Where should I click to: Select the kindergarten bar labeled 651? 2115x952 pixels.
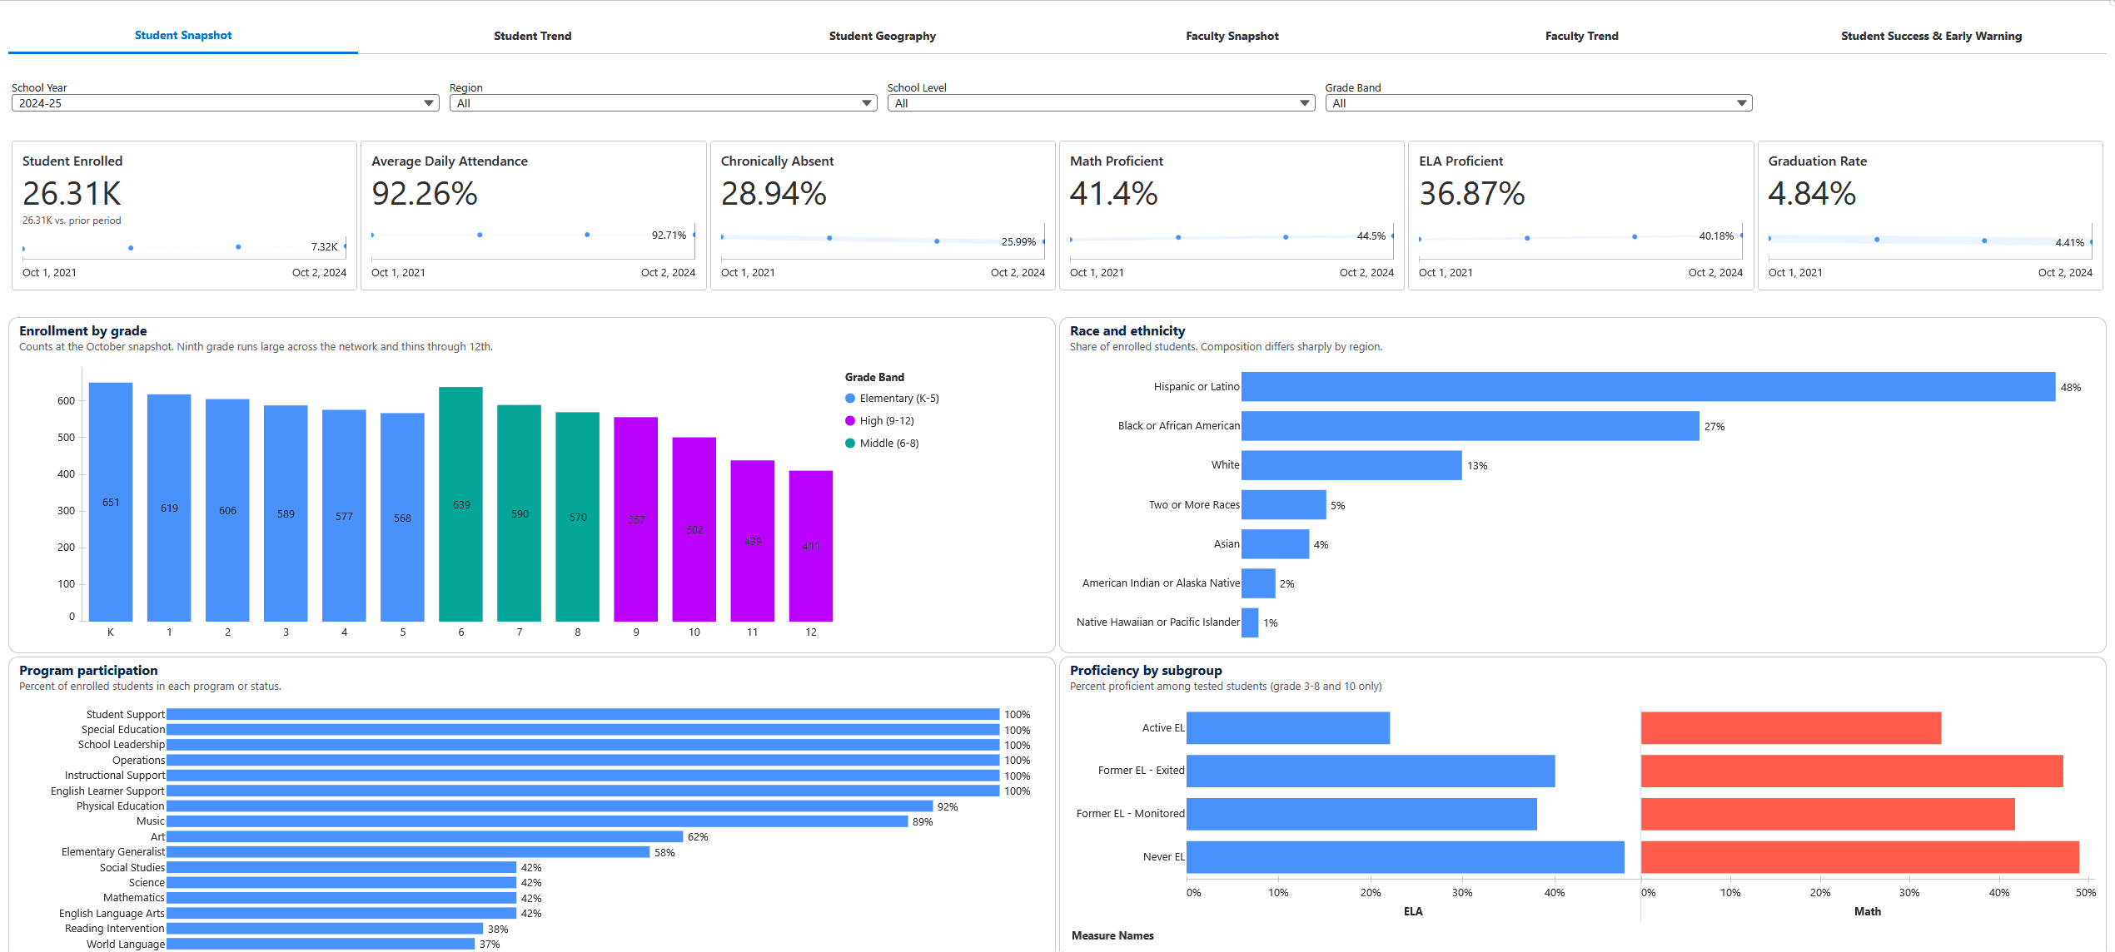(x=111, y=502)
